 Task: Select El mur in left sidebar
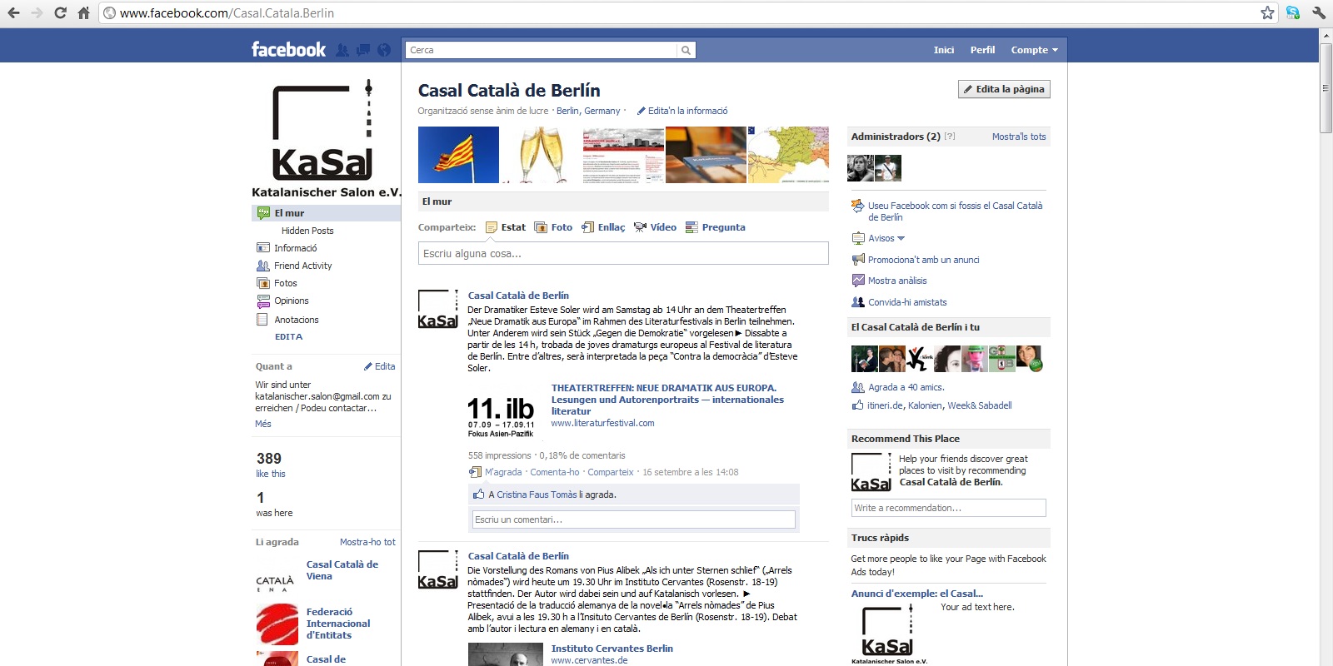click(327, 213)
